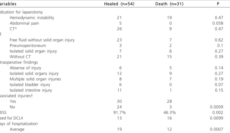Click the 'Death (n=31)' column header
Image resolution: width=230 pixels, height=133 pixels.
point(169,4)
